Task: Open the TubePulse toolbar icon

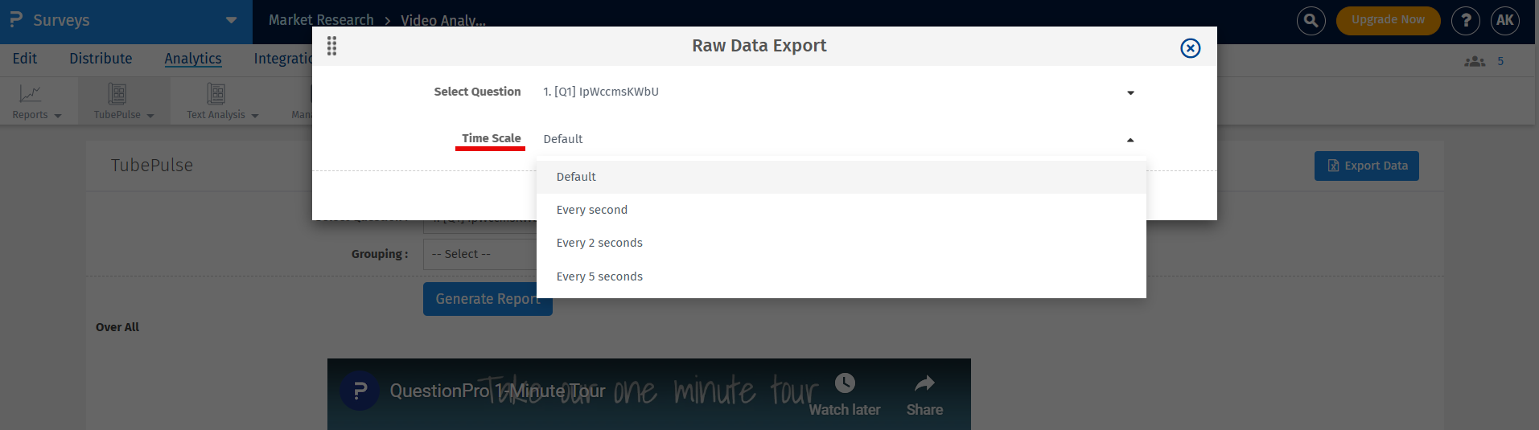Action: (117, 94)
